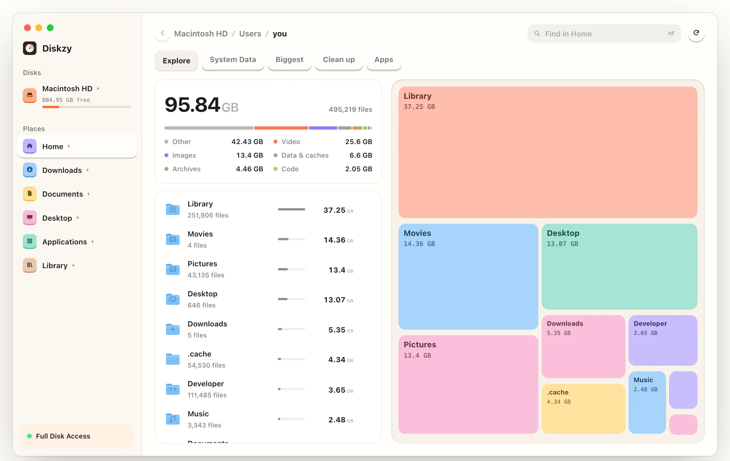Image resolution: width=730 pixels, height=461 pixels.
Task: Select Desktop block in treemap
Action: click(x=619, y=267)
